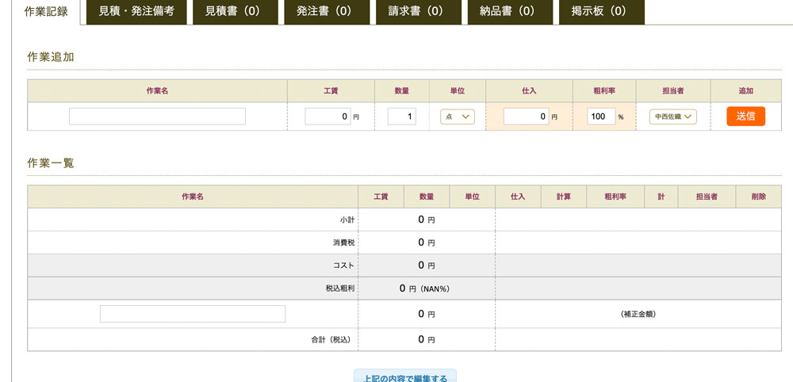Screen dimensions: 793x382
Task: Click the 補正金額 description input field
Action: pos(193,314)
